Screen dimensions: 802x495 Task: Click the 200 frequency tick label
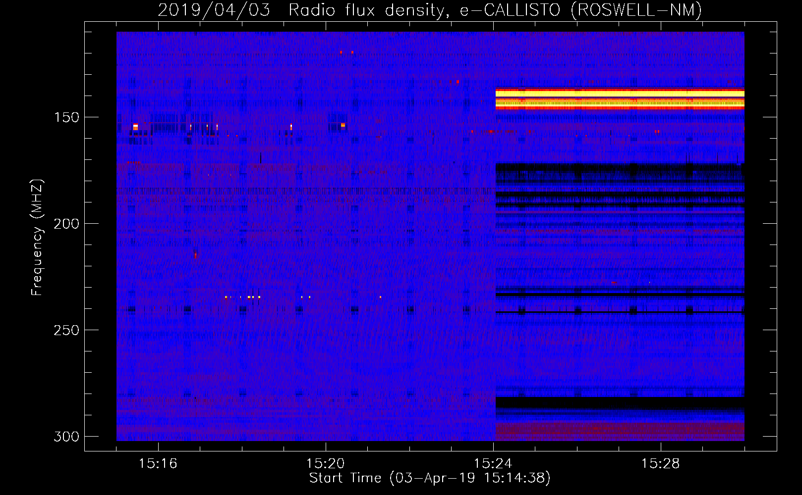click(66, 224)
